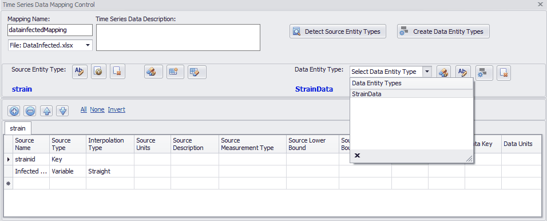
Task: Click the Data Entity Types column header in popup
Action: (x=411, y=84)
